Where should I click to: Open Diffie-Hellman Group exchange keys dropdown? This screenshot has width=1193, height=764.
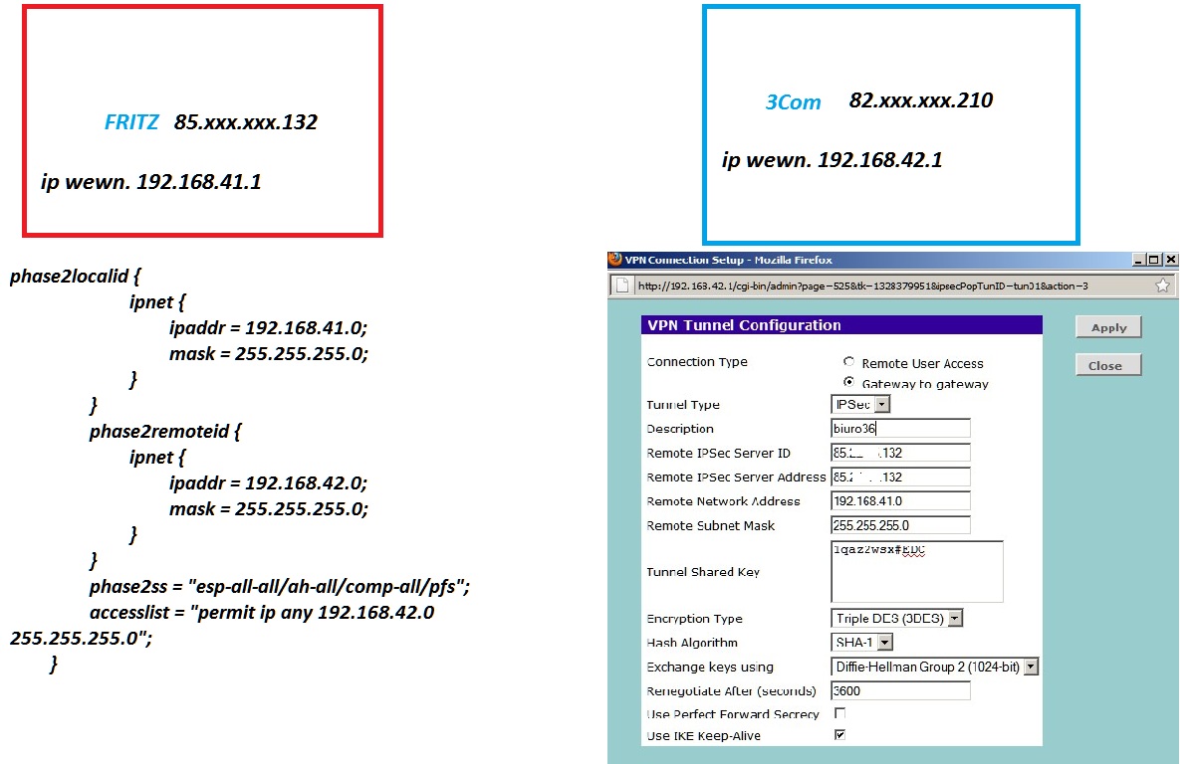coord(1031,667)
